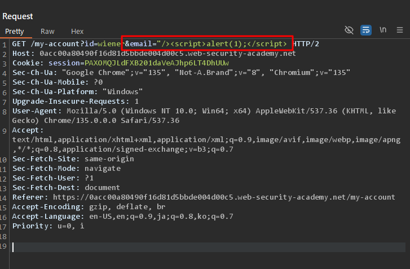This screenshot has height=269, width=410.
Task: Toggle the line wrap button
Action: click(366, 30)
